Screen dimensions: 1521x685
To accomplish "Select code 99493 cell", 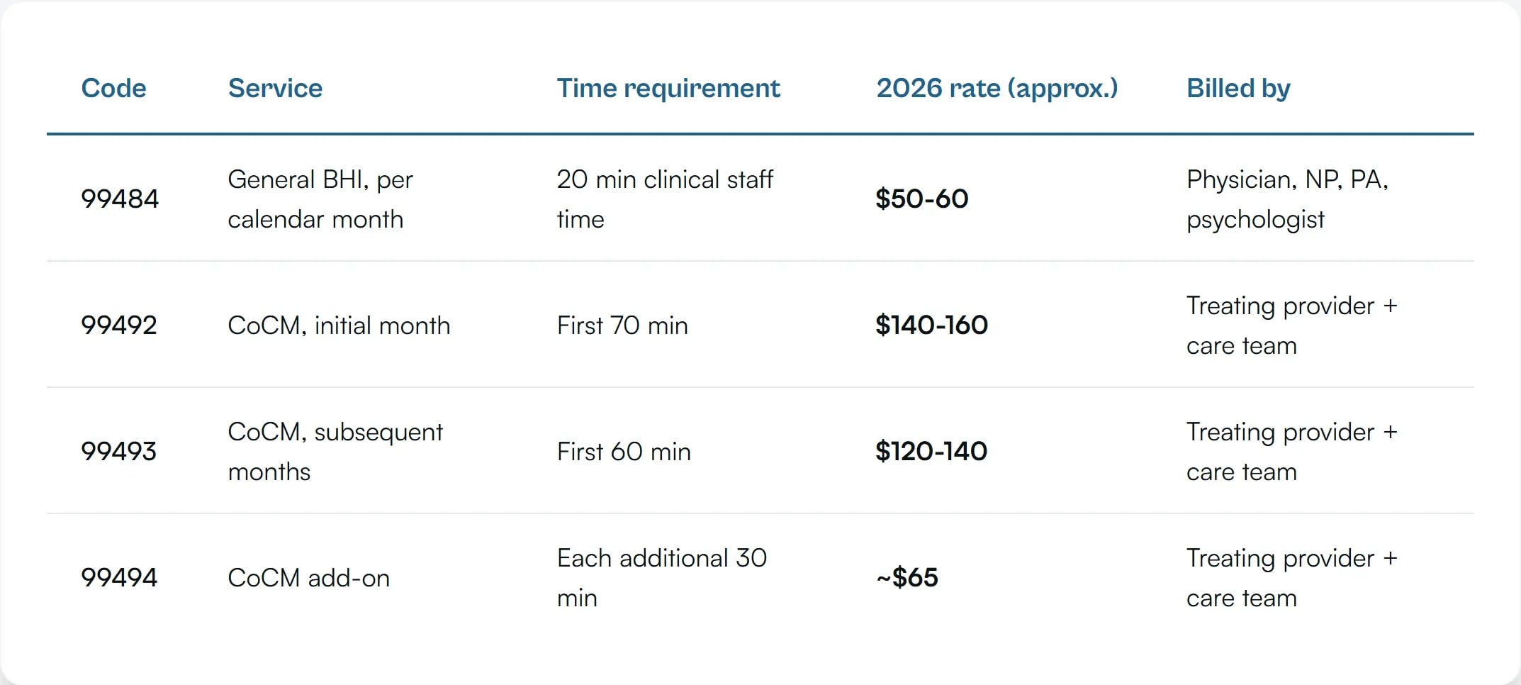I will click(119, 451).
